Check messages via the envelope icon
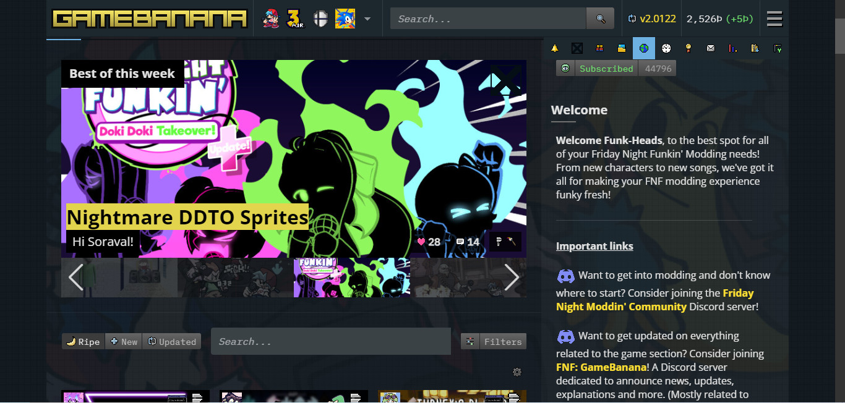845x403 pixels. pos(710,48)
